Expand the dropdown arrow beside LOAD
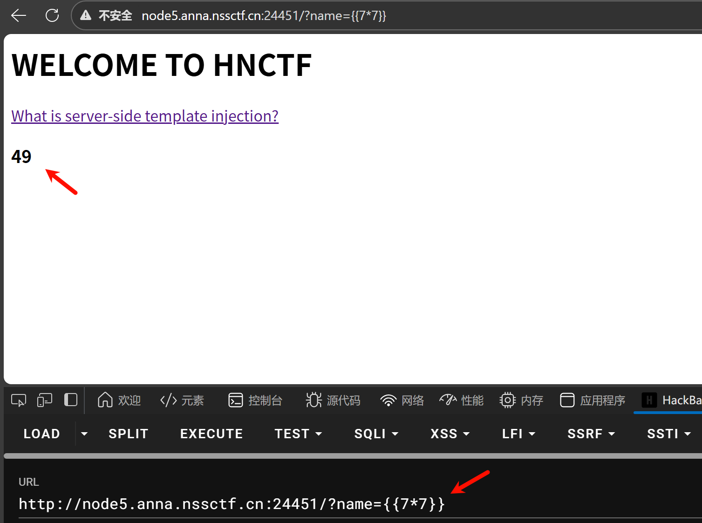This screenshot has height=523, width=702. [84, 434]
